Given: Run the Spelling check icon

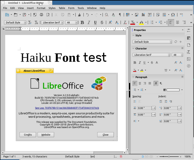Looking at the screenshot, I should tap(113, 15).
